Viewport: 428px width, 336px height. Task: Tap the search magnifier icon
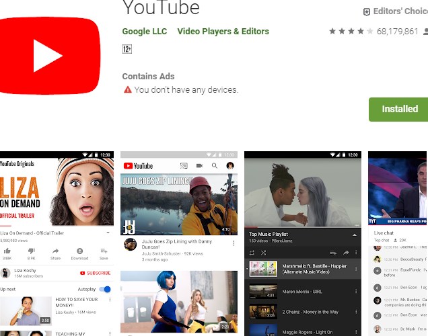coord(215,166)
